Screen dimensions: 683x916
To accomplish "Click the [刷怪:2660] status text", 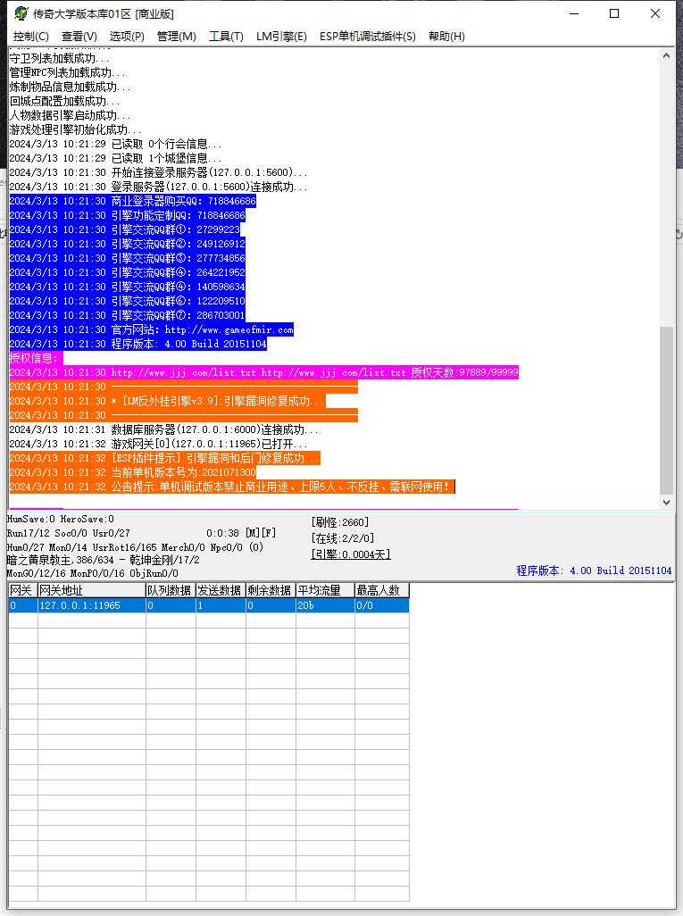I will (x=340, y=522).
